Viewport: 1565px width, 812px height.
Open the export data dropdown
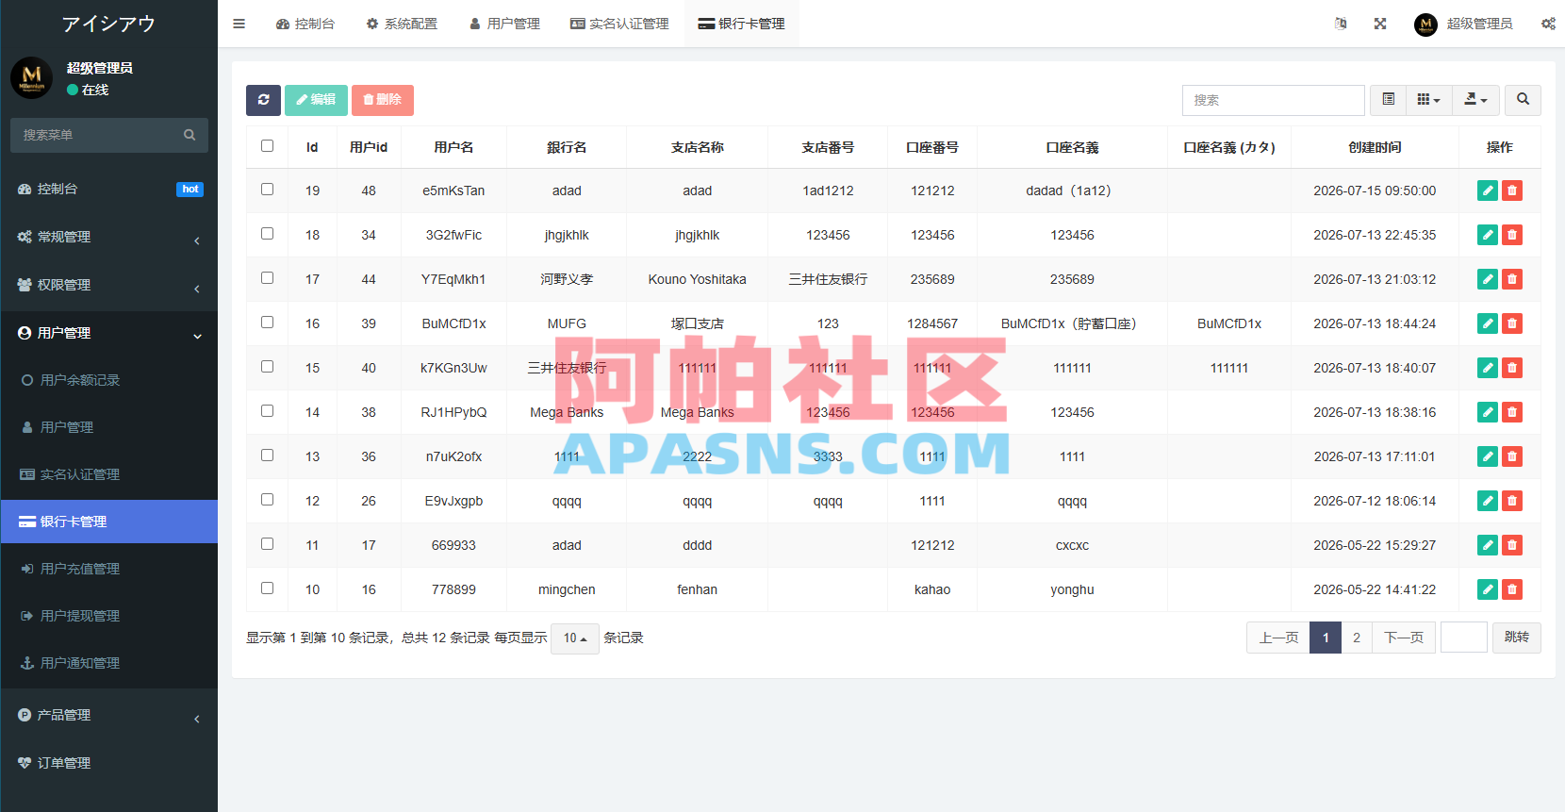tap(1475, 100)
